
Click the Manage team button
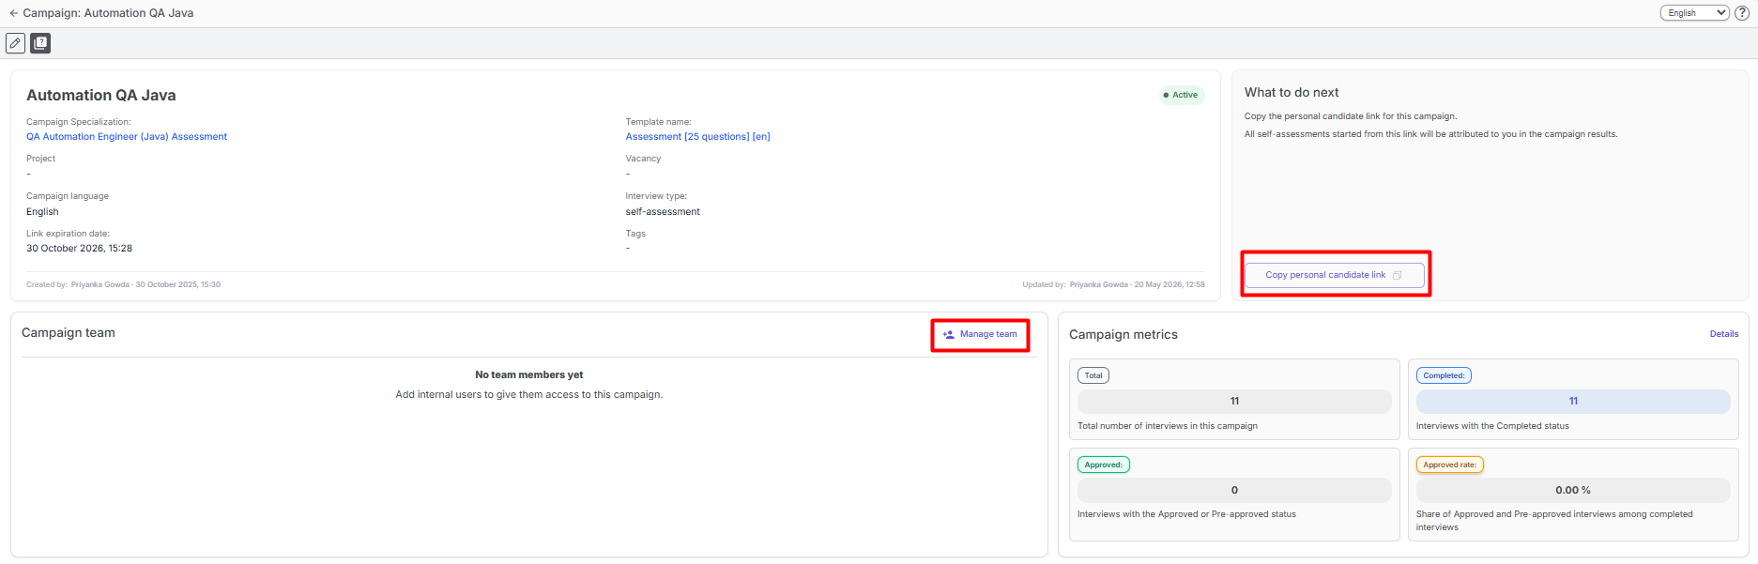(x=980, y=334)
